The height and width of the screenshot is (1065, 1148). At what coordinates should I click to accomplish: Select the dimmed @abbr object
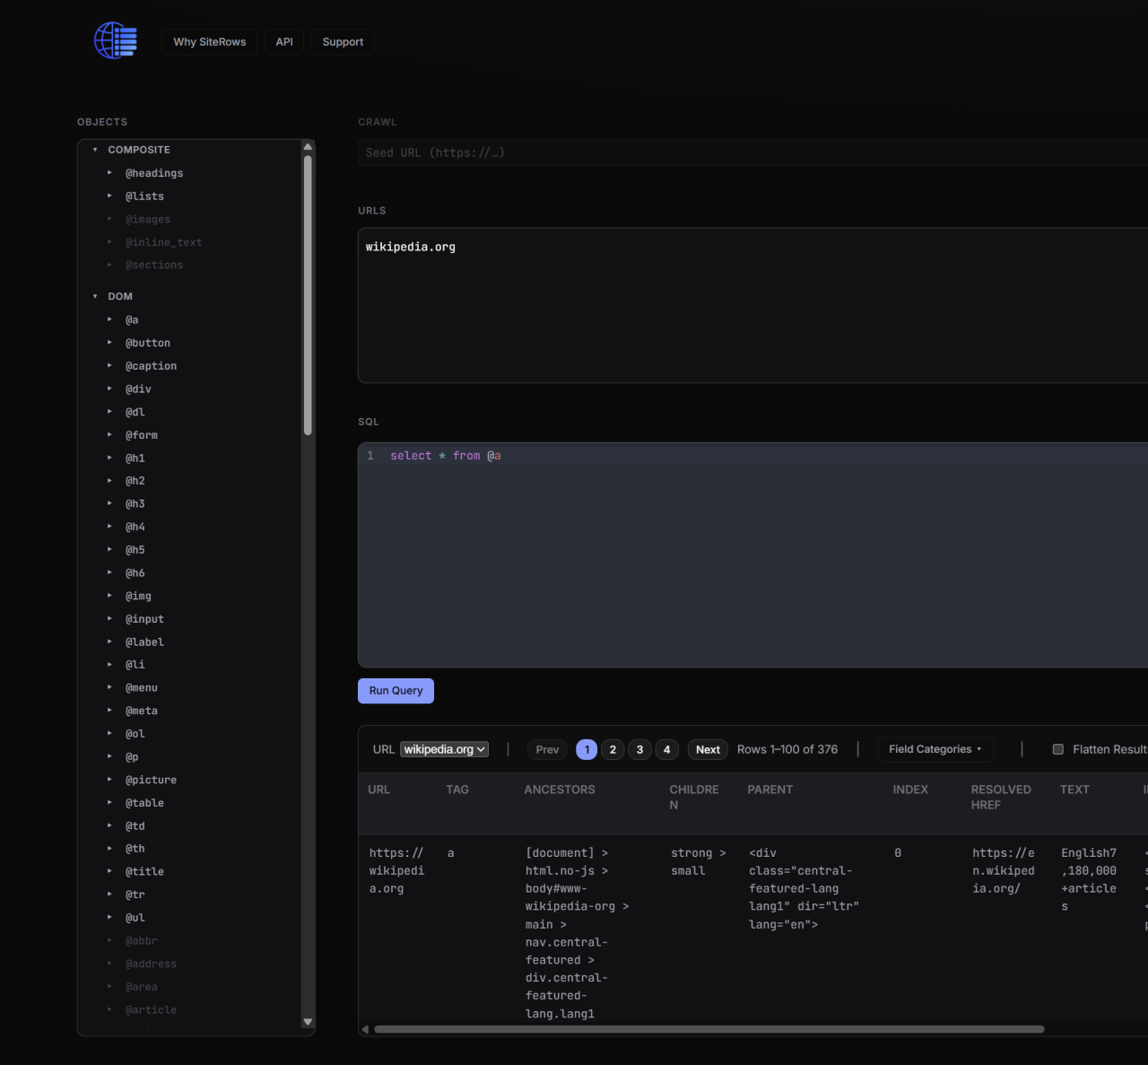[141, 941]
